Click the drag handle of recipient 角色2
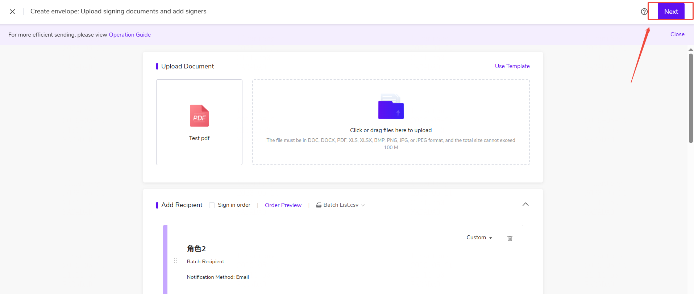 tap(175, 260)
